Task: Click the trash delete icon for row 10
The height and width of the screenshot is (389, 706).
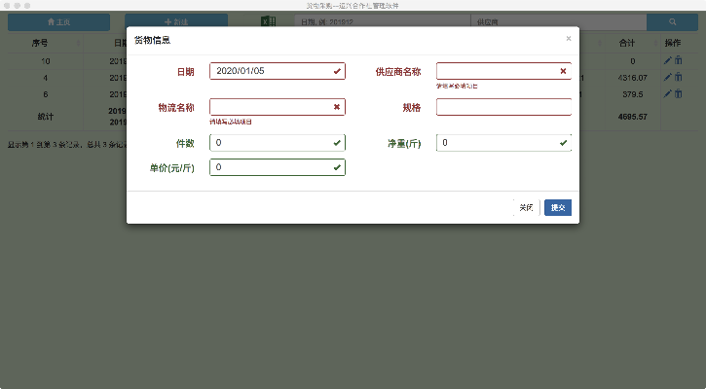Action: 679,60
